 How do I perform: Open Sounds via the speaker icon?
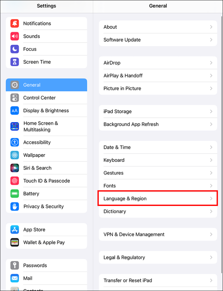pyautogui.click(x=15, y=36)
